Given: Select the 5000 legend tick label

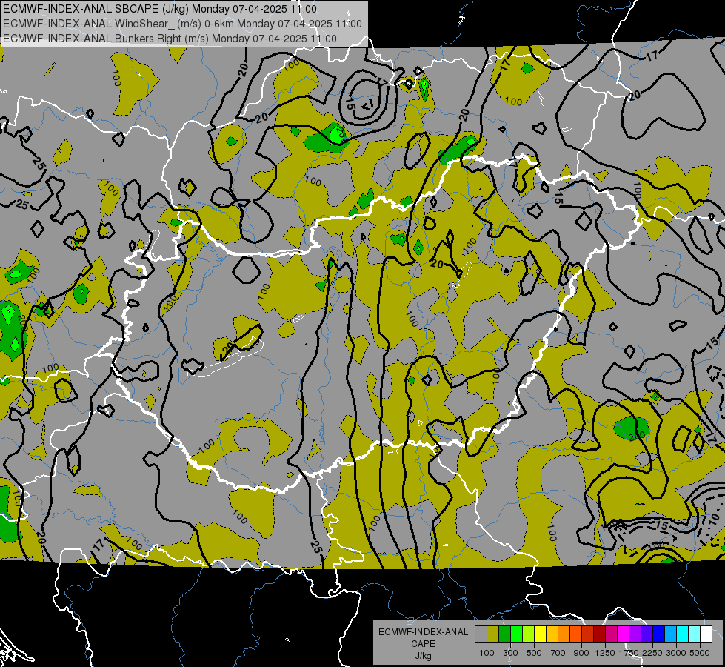Looking at the screenshot, I should 700,653.
